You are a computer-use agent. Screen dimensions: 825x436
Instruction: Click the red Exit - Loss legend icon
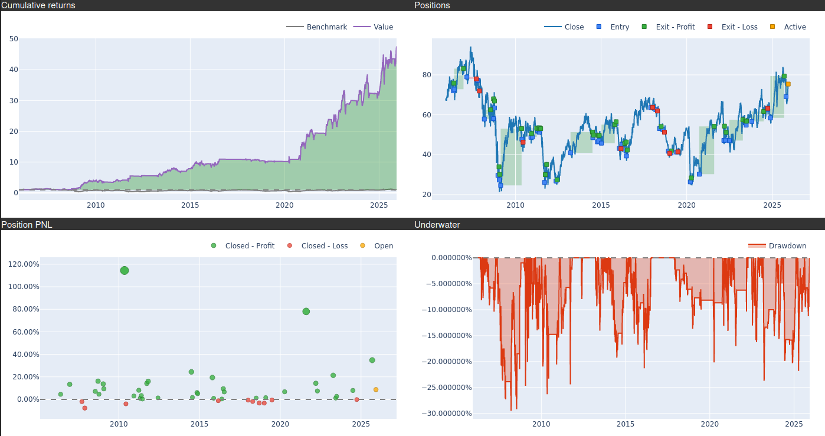tap(710, 27)
